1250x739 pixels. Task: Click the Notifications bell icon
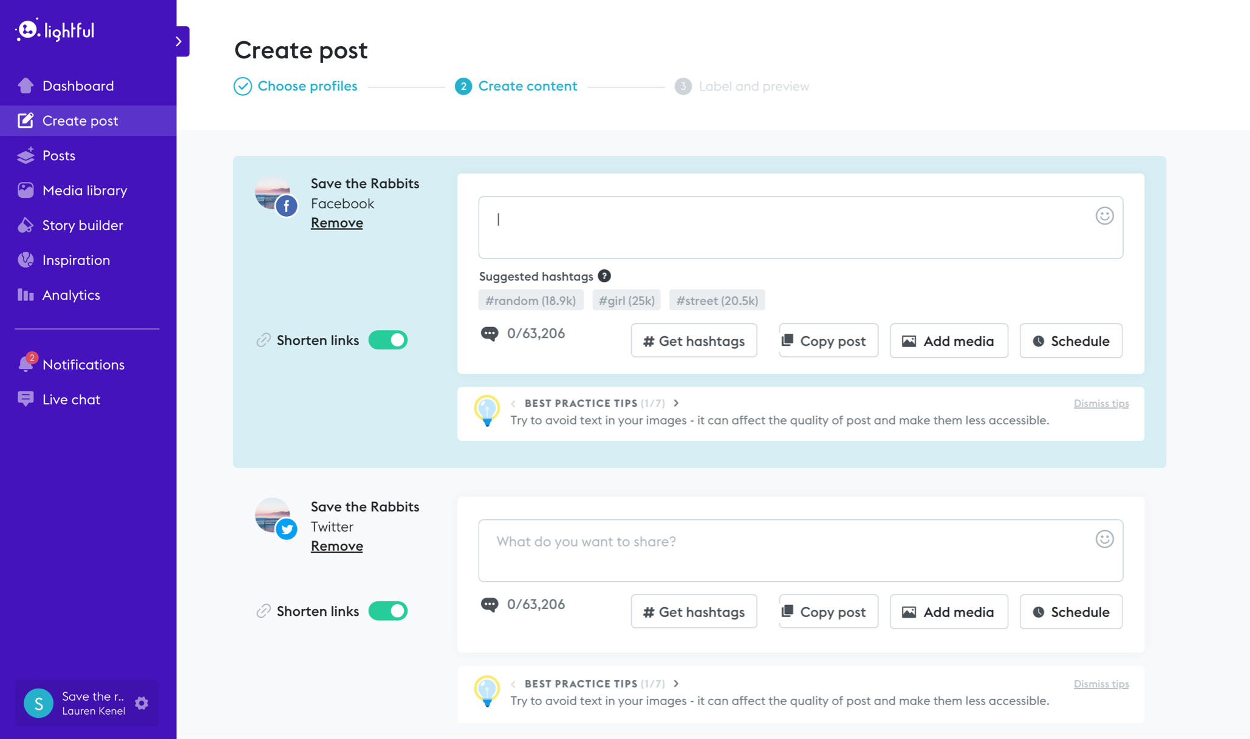(x=26, y=364)
